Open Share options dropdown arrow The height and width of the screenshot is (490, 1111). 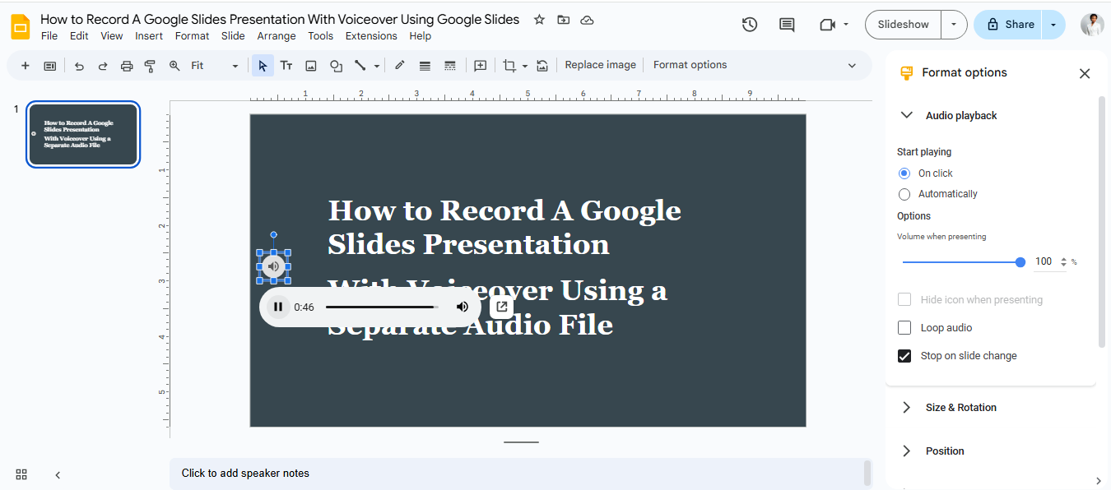(x=1053, y=25)
